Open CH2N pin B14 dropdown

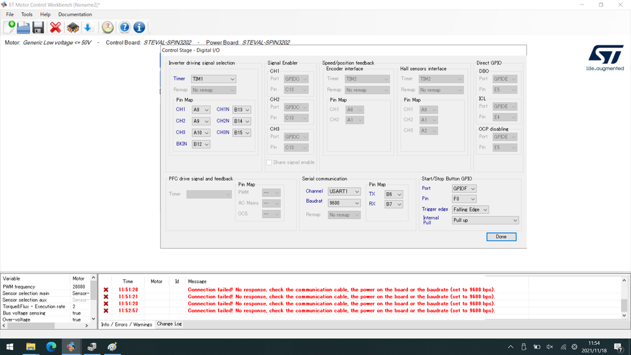pyautogui.click(x=241, y=121)
